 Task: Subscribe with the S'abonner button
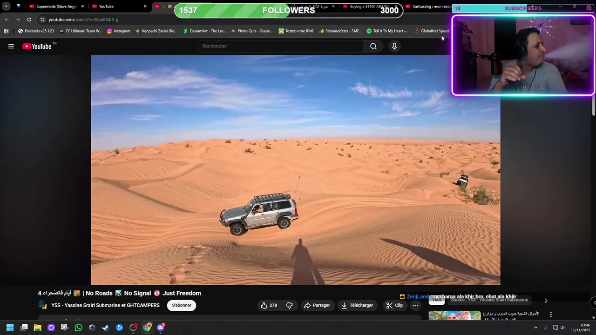(182, 305)
